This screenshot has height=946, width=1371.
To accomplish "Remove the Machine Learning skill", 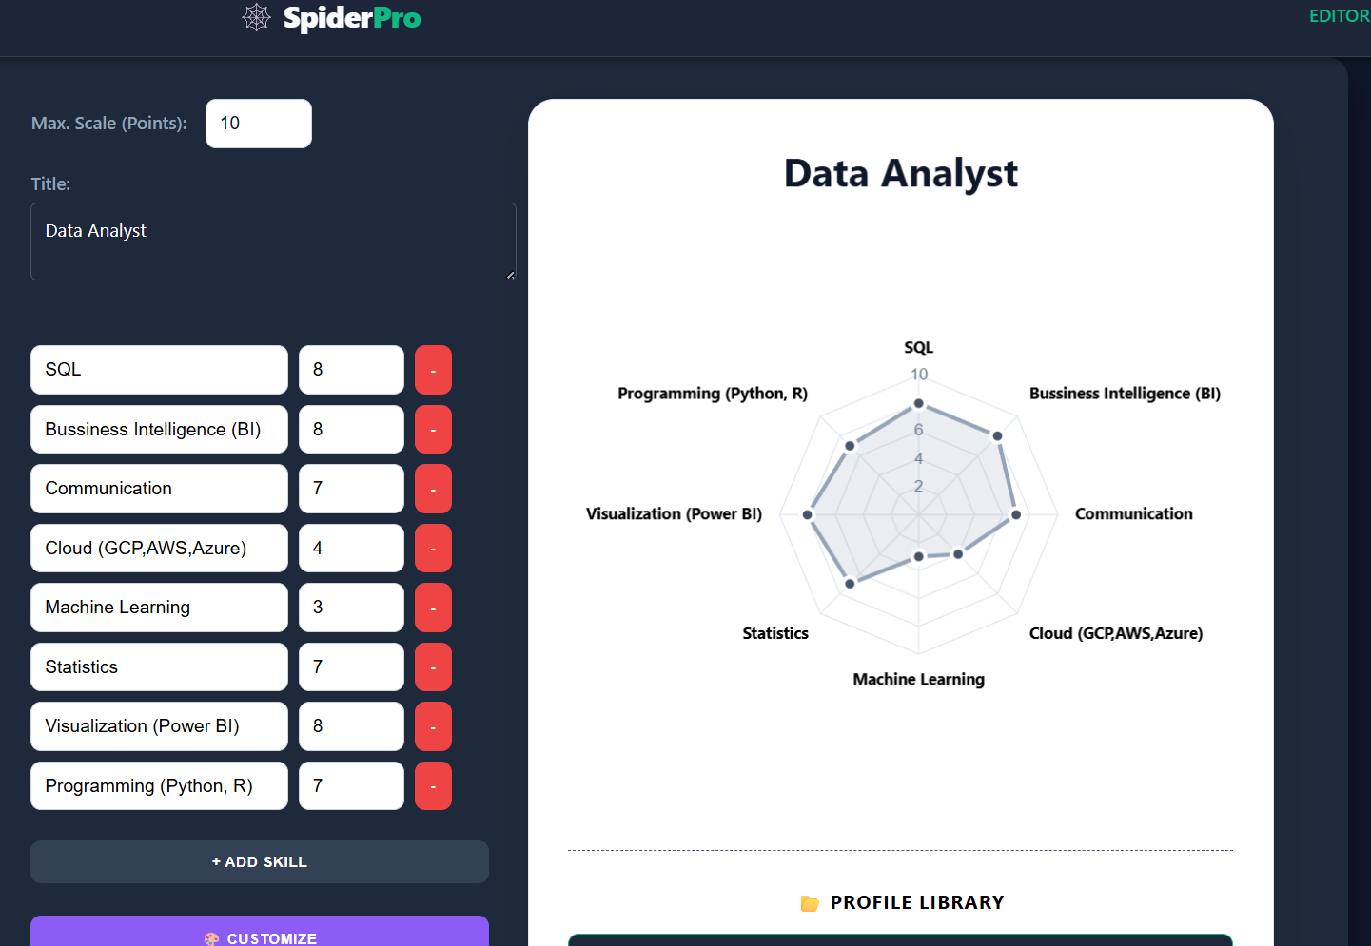I will 433,608.
